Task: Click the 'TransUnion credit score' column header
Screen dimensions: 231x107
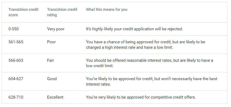Action: pos(23,12)
